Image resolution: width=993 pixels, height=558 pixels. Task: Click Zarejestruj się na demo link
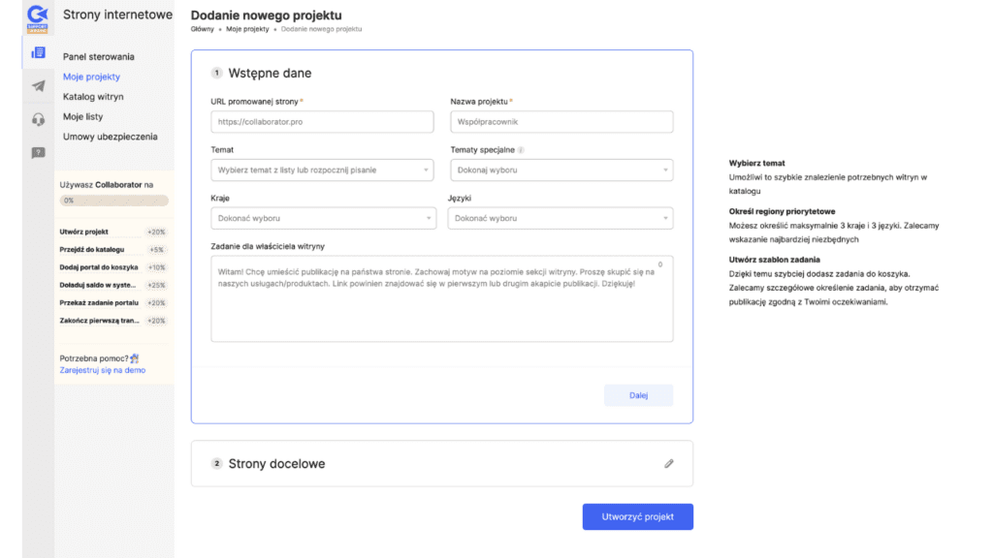tap(103, 370)
